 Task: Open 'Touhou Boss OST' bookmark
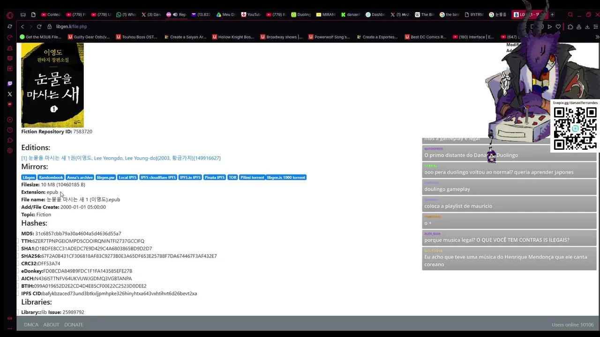click(x=137, y=37)
